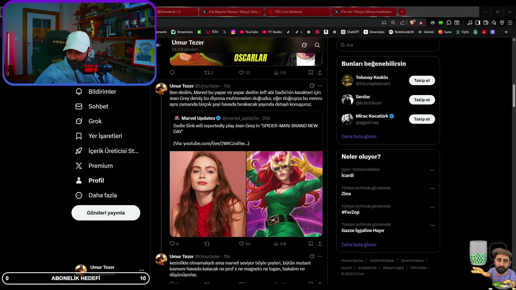
Task: Click Daha fazla göster under Neler oluyor
Action: (359, 245)
